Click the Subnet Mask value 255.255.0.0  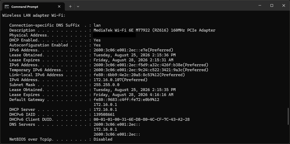coord(107,85)
